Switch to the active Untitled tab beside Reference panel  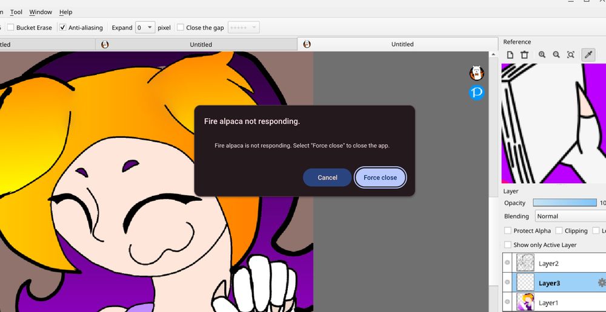click(x=398, y=44)
